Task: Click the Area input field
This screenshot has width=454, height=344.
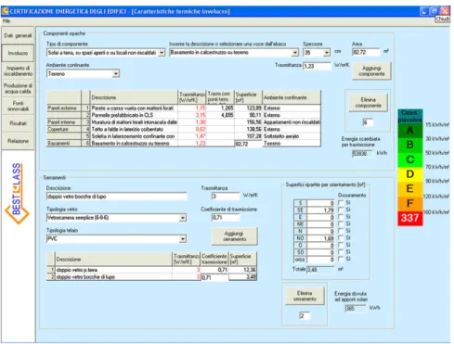Action: [366, 52]
